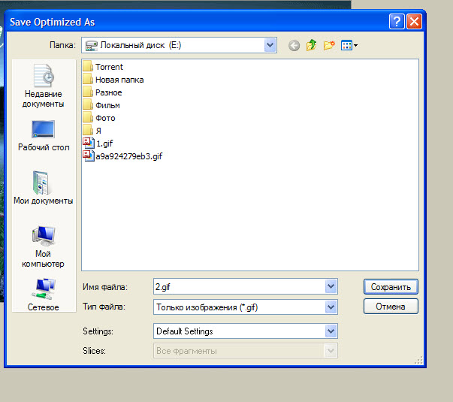Go to Рабочий стол location

coord(44,136)
